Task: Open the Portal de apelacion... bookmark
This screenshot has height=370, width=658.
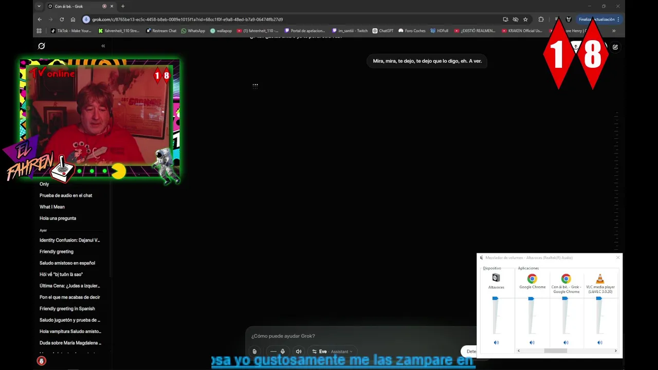Action: 304,31
